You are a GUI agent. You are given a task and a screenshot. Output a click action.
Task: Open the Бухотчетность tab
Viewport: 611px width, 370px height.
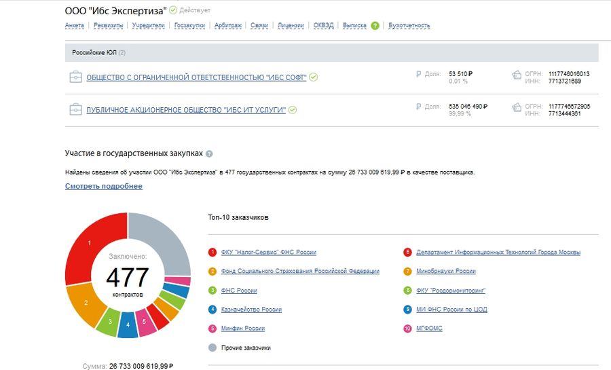[409, 25]
